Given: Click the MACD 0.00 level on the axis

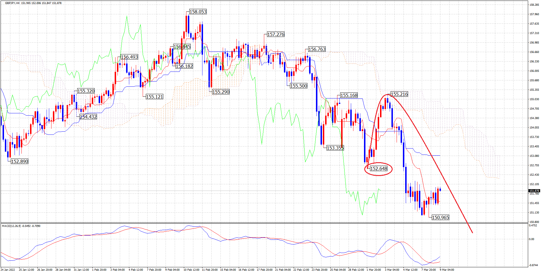Looking at the screenshot, I should (532, 239).
